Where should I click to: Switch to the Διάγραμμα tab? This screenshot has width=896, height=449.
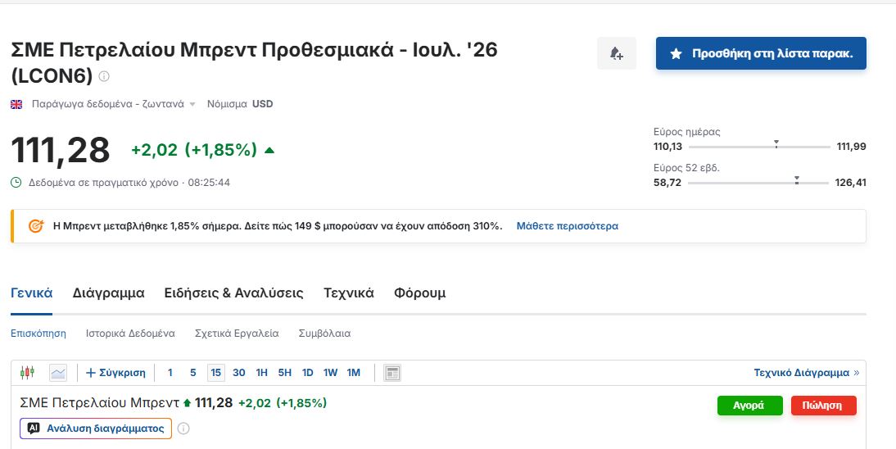109,293
